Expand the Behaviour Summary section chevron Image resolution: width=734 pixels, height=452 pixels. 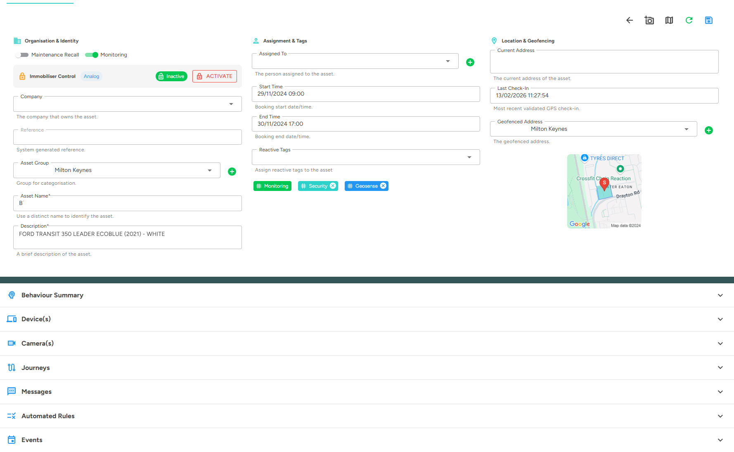[x=720, y=295]
